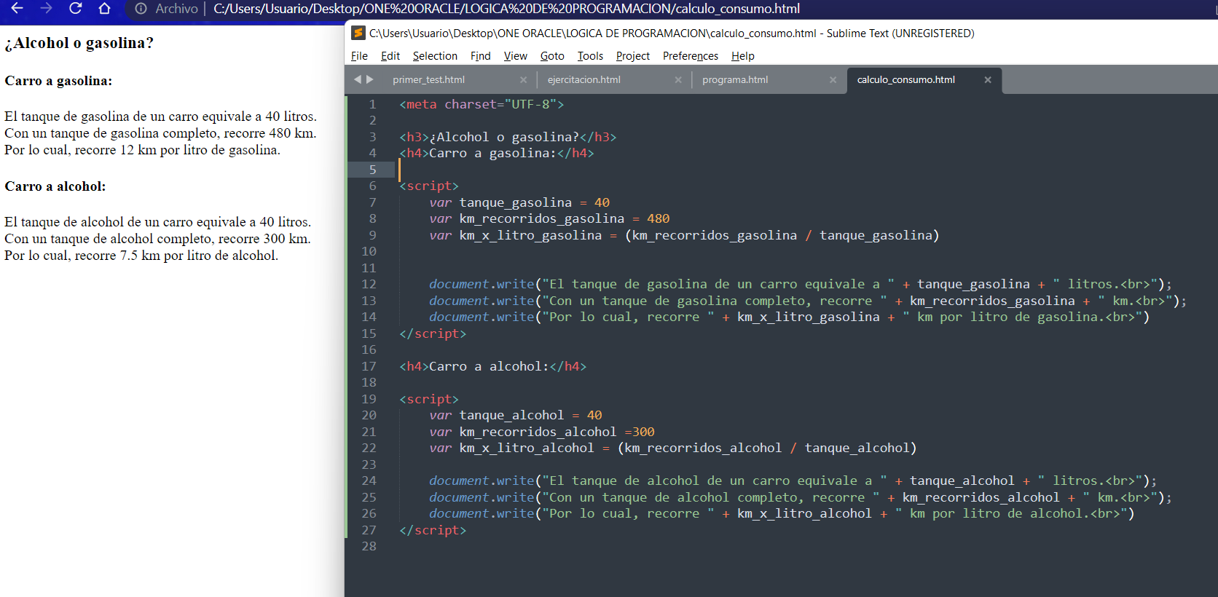The height and width of the screenshot is (597, 1218).
Task: Go back with the browser back arrow
Action: [17, 8]
